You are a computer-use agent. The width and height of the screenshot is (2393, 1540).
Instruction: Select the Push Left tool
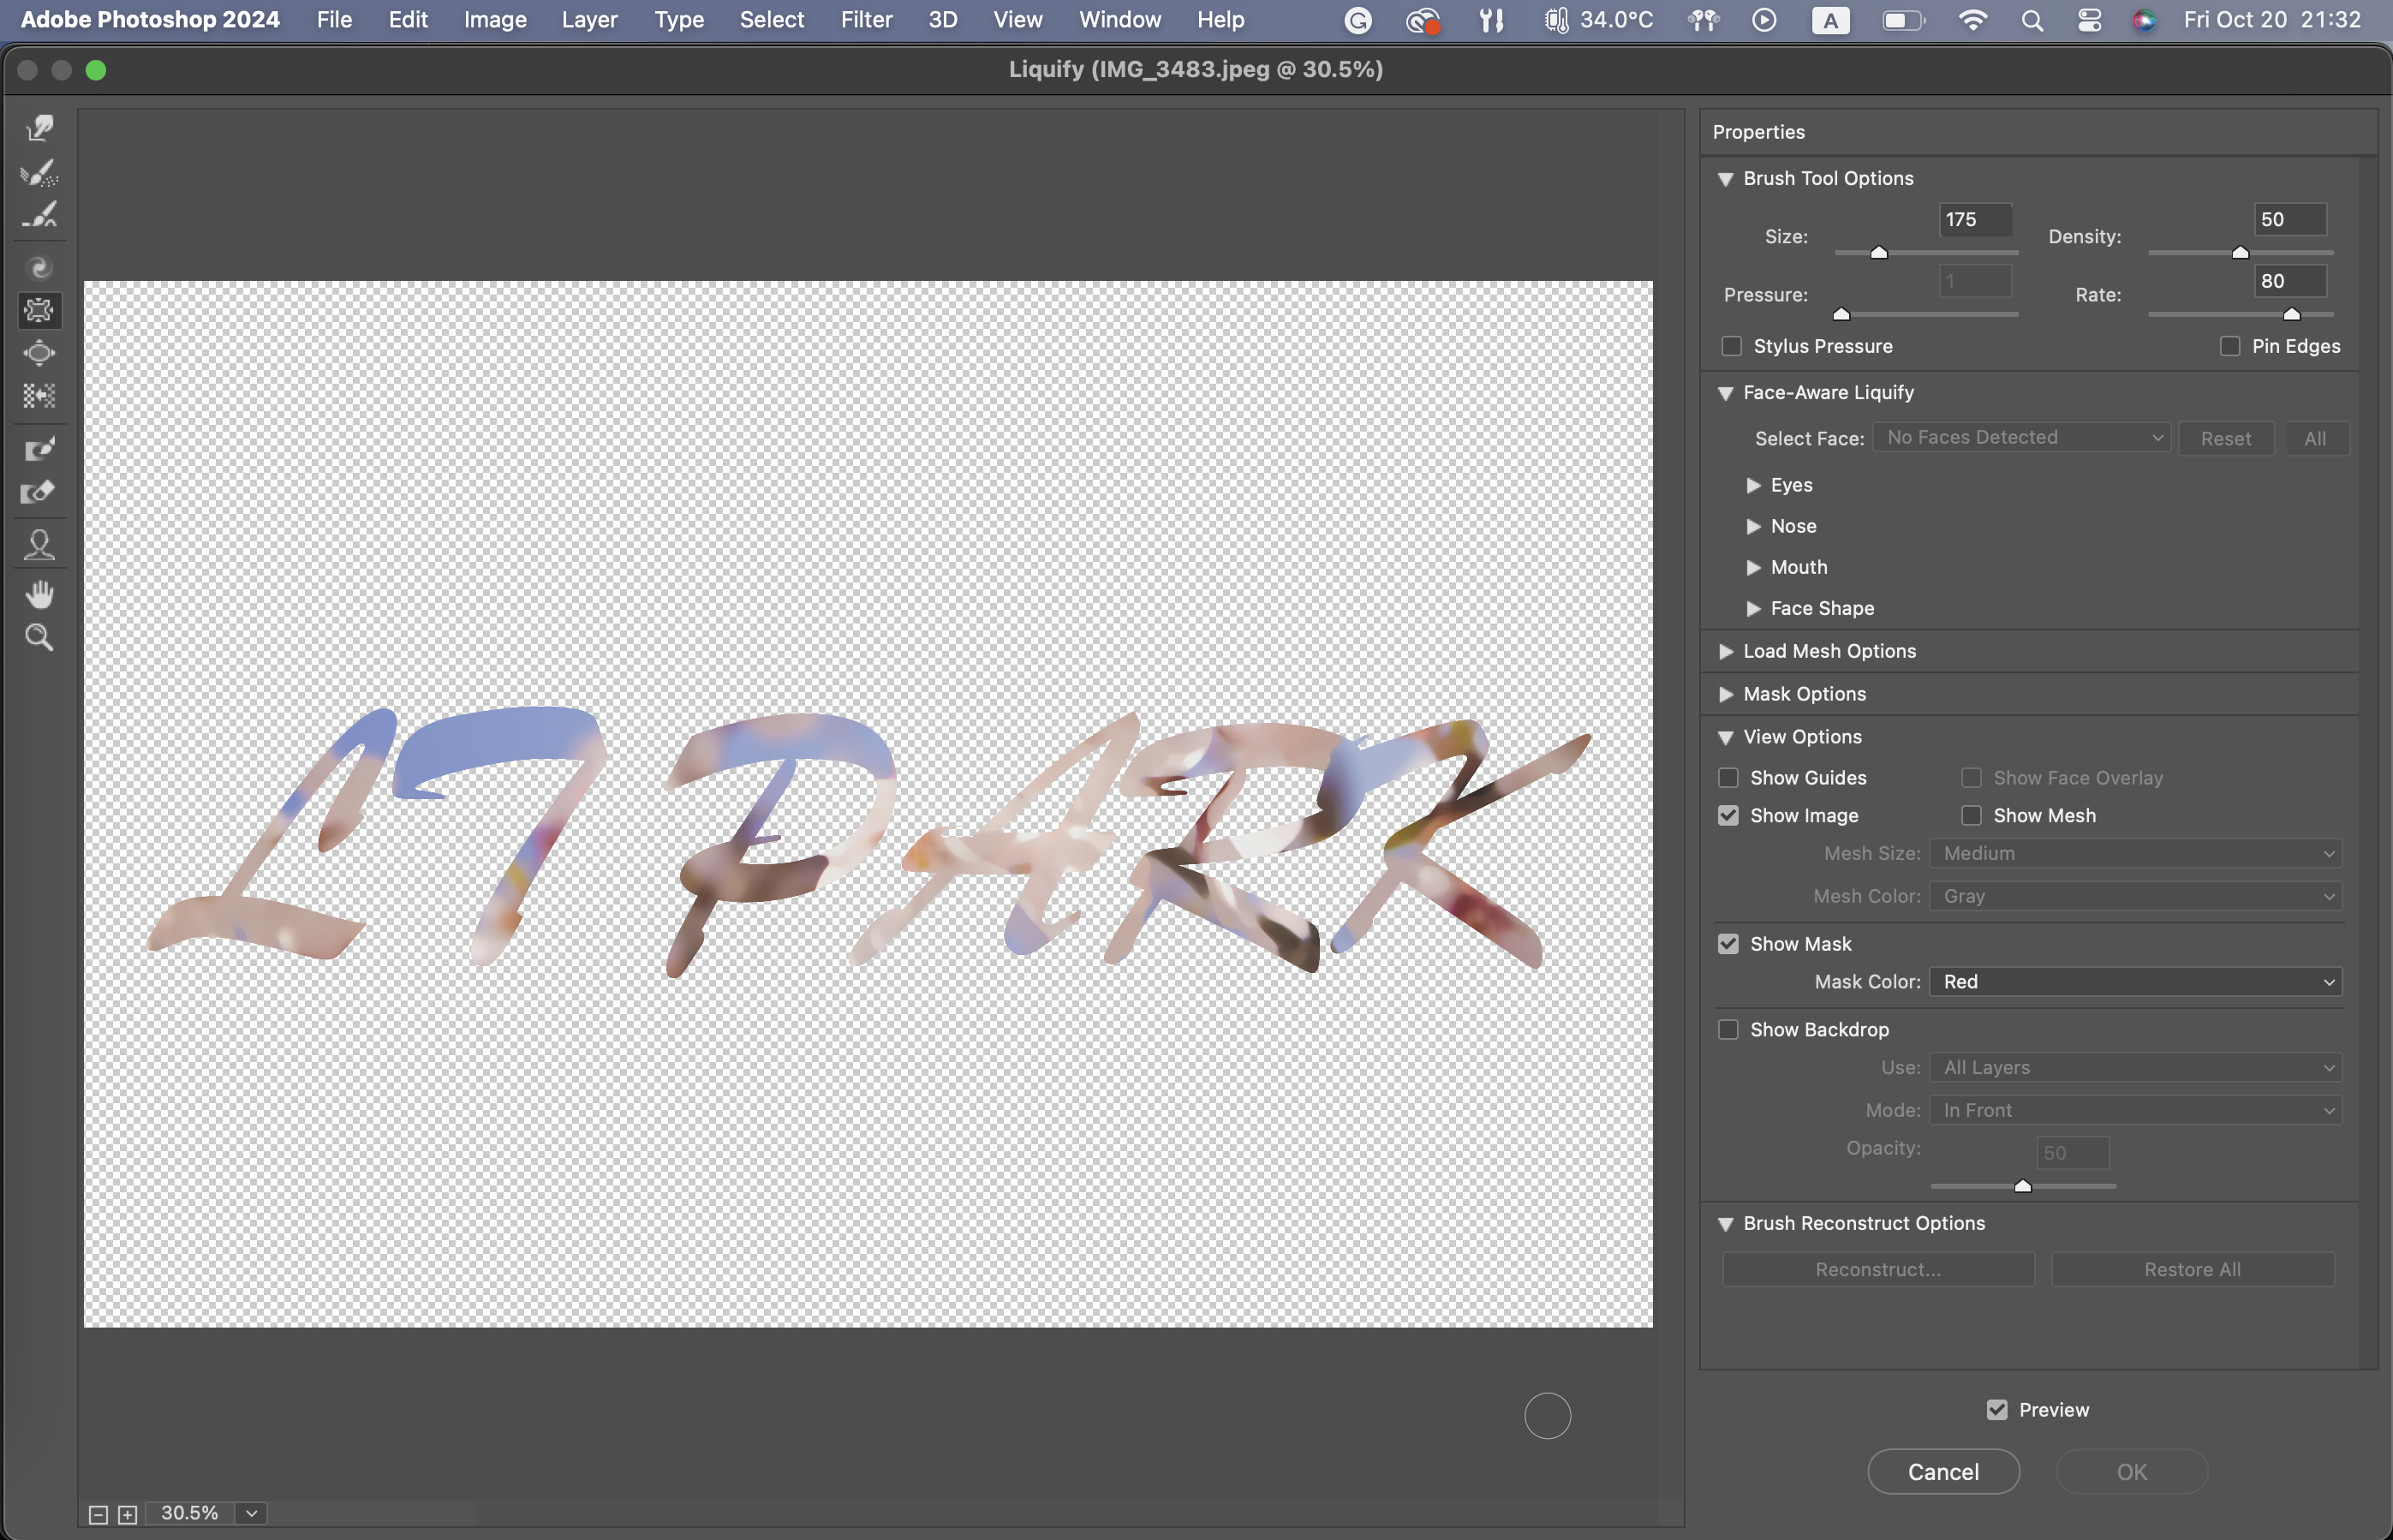tap(39, 396)
